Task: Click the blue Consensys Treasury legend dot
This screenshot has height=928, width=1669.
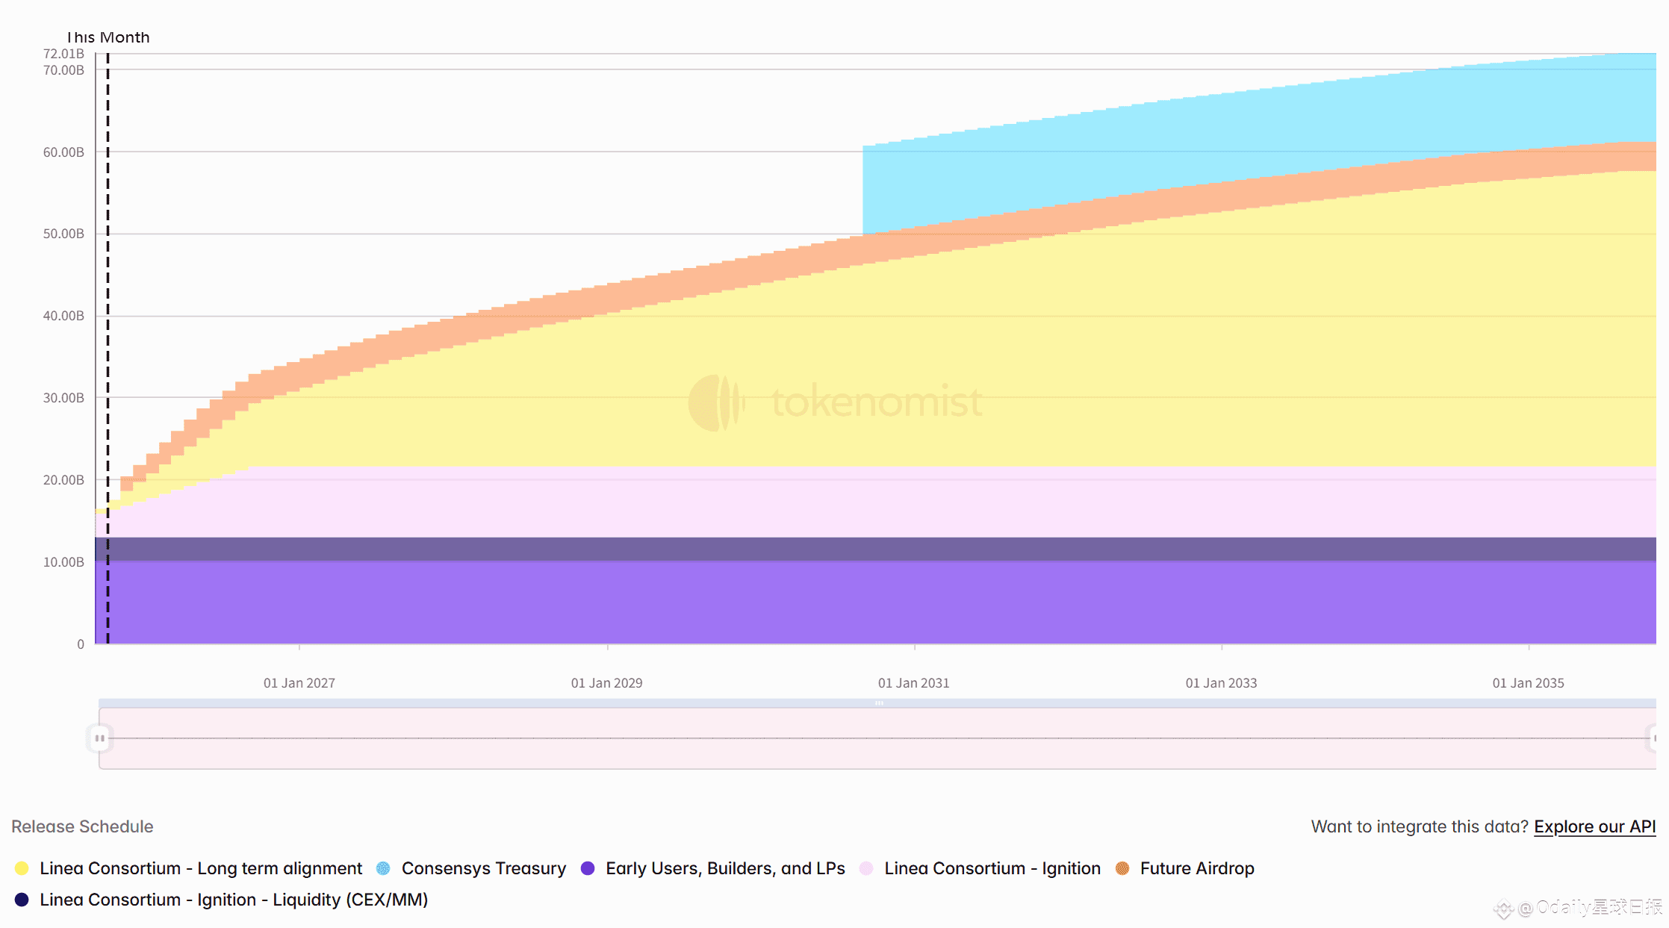Action: (383, 868)
